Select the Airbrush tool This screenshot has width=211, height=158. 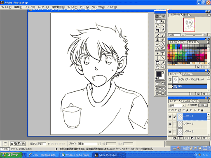pos(157,35)
